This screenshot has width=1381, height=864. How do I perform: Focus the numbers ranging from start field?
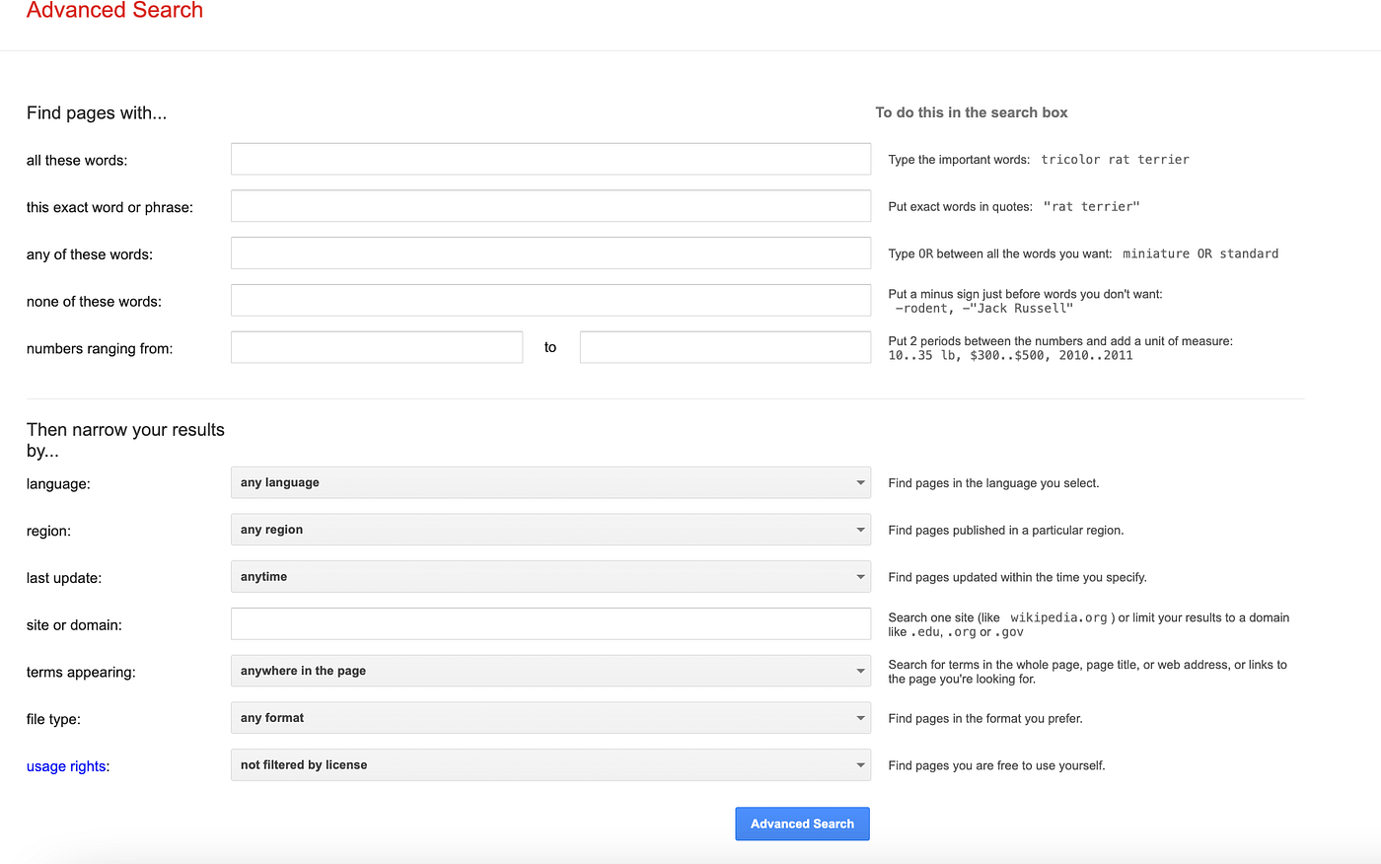click(x=377, y=347)
